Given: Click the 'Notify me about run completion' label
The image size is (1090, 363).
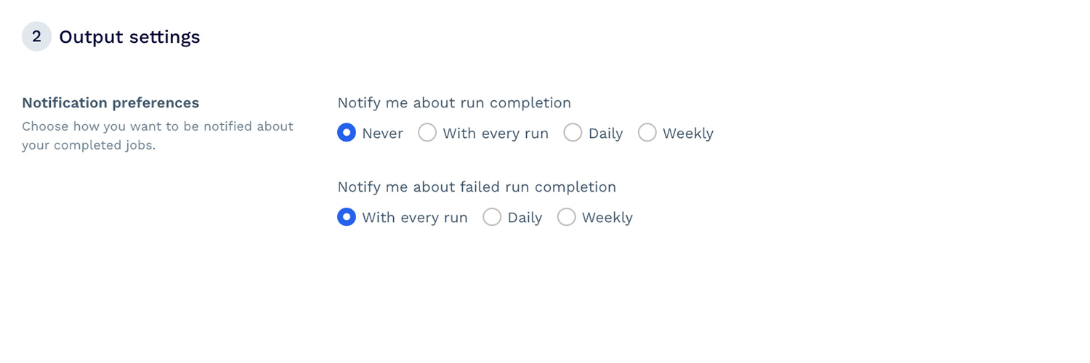Looking at the screenshot, I should (x=454, y=103).
